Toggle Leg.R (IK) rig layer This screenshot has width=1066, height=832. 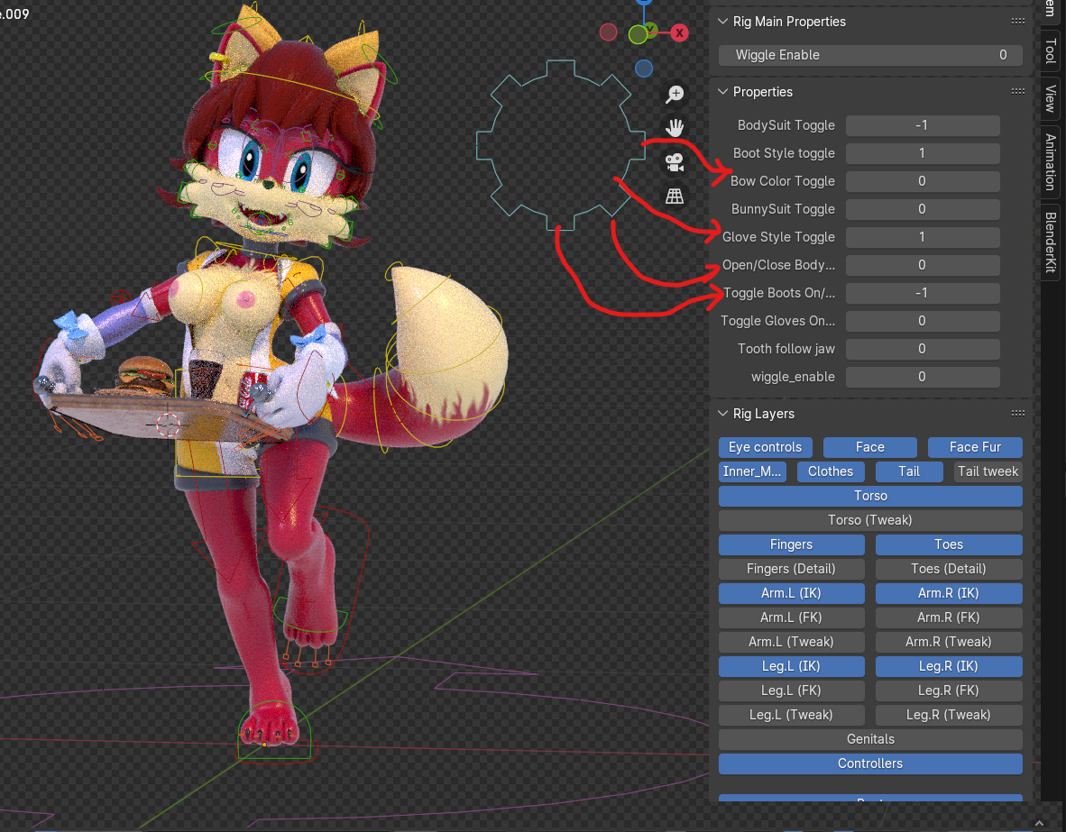tap(949, 666)
